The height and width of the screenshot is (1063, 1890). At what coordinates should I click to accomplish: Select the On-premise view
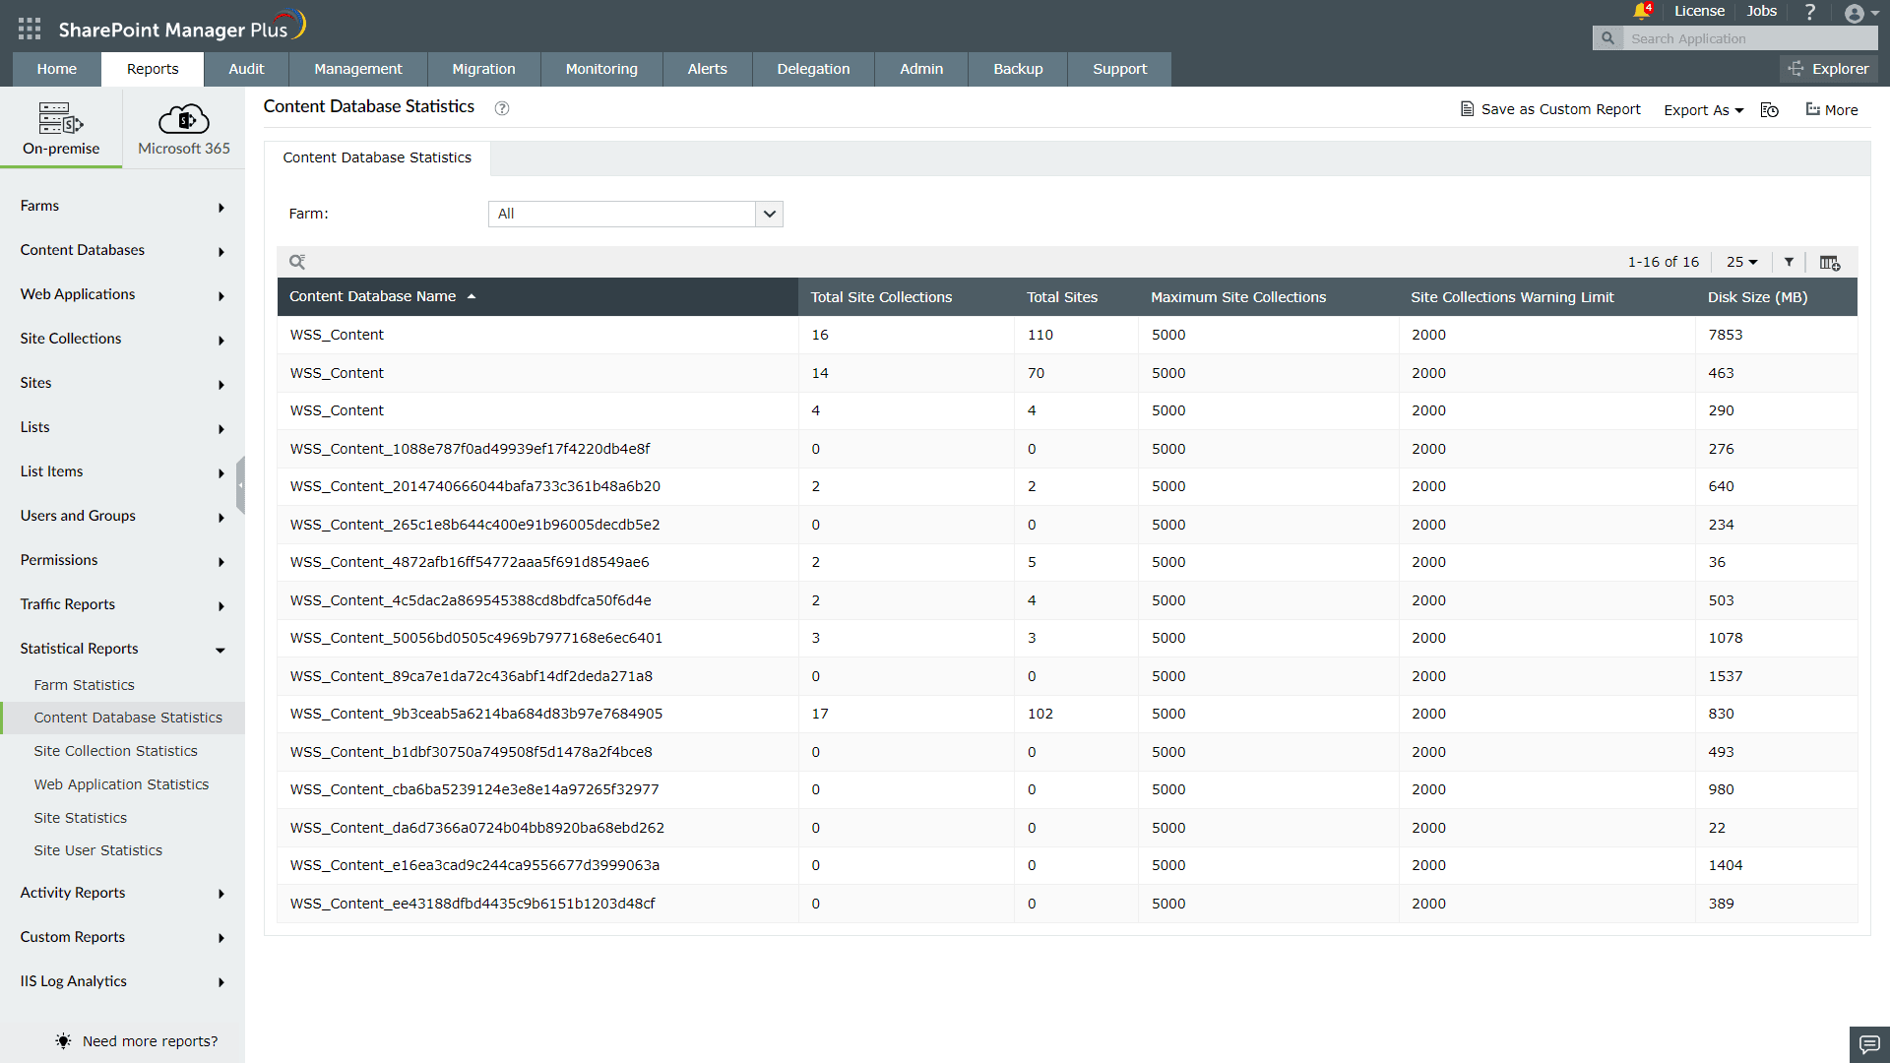(61, 129)
